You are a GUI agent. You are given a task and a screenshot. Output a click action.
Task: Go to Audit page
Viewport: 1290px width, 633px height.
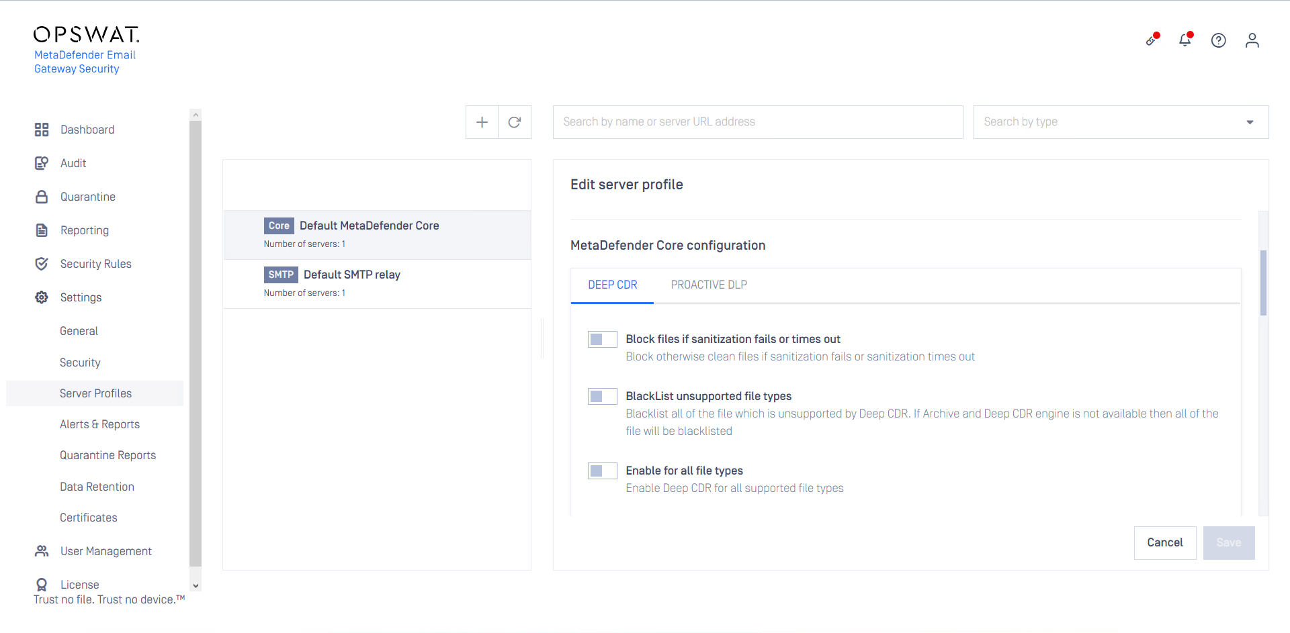(x=73, y=163)
